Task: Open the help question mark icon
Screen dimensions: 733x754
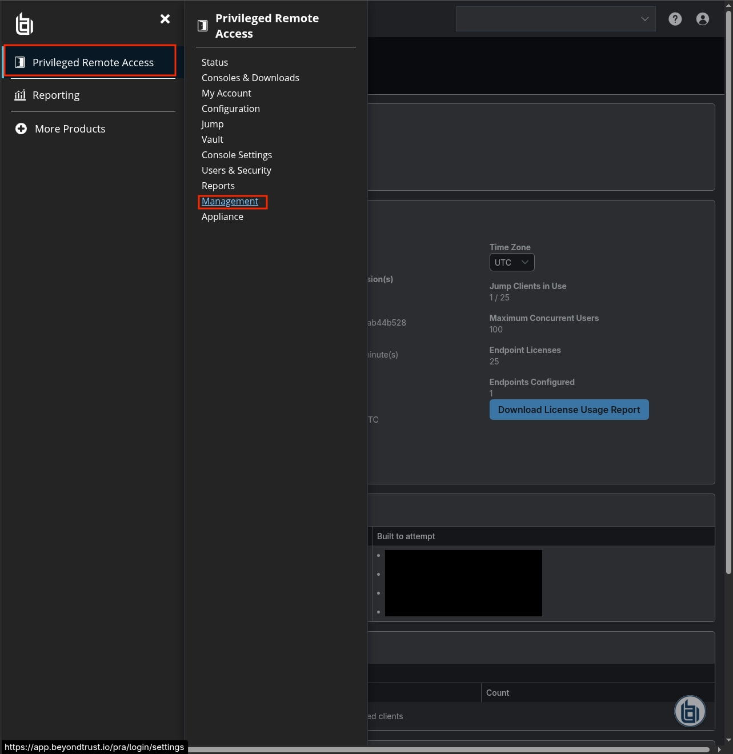Action: (x=675, y=19)
